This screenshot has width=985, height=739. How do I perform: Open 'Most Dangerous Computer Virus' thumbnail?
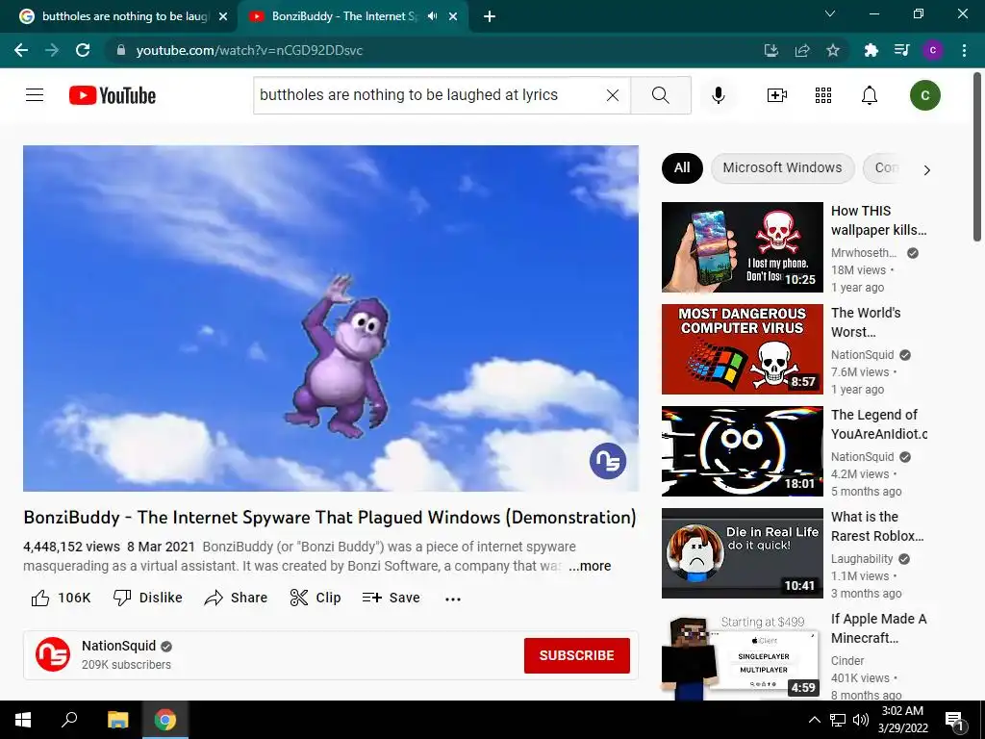742,348
